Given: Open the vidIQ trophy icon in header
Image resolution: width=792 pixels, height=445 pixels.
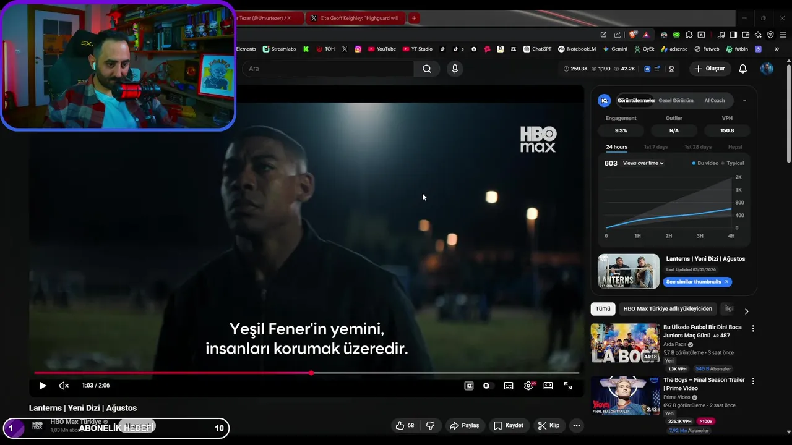Looking at the screenshot, I should (x=671, y=69).
